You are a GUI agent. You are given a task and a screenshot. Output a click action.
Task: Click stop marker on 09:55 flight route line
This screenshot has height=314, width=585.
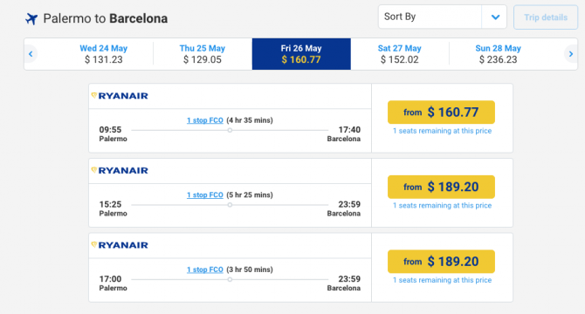tap(230, 130)
